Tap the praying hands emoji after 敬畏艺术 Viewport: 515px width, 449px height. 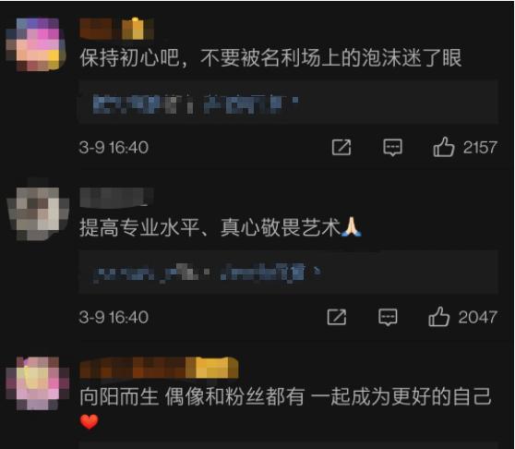pyautogui.click(x=352, y=226)
